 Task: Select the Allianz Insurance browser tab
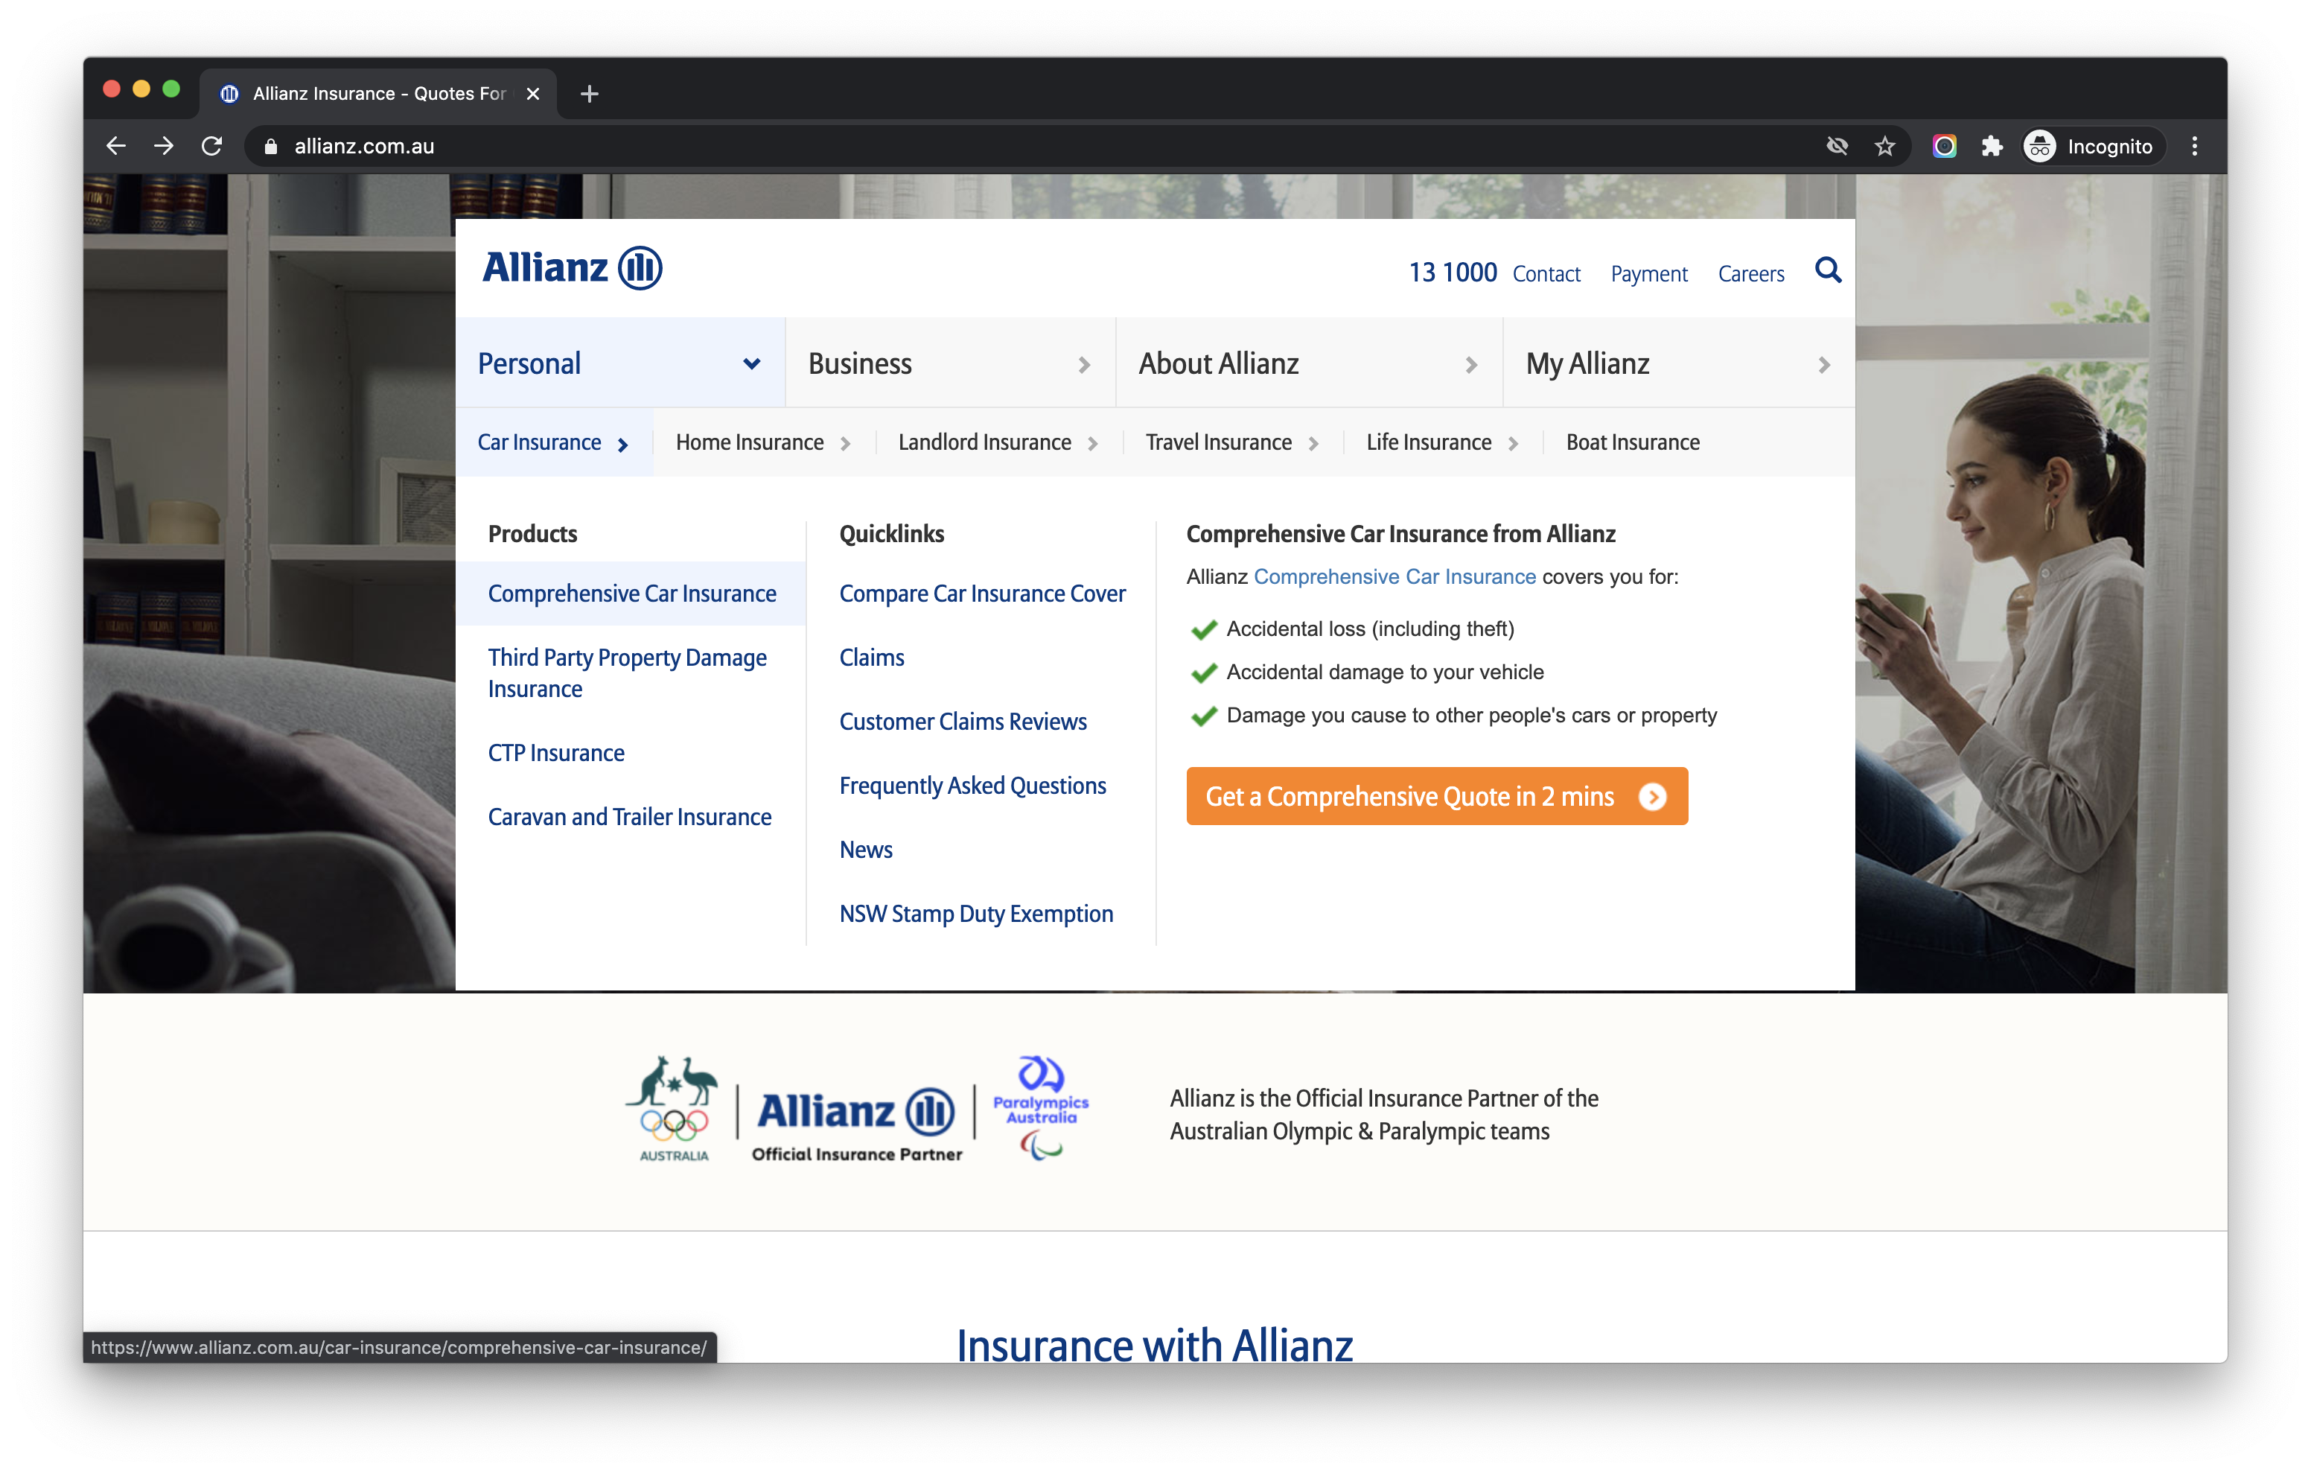tap(378, 93)
